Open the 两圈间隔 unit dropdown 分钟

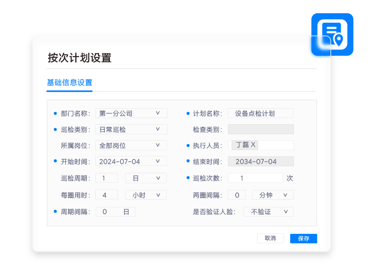pos(273,195)
